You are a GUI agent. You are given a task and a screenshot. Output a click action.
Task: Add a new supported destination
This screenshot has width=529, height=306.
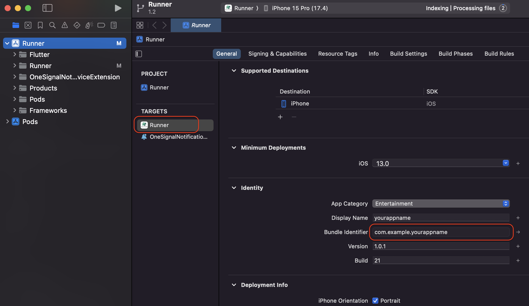280,117
